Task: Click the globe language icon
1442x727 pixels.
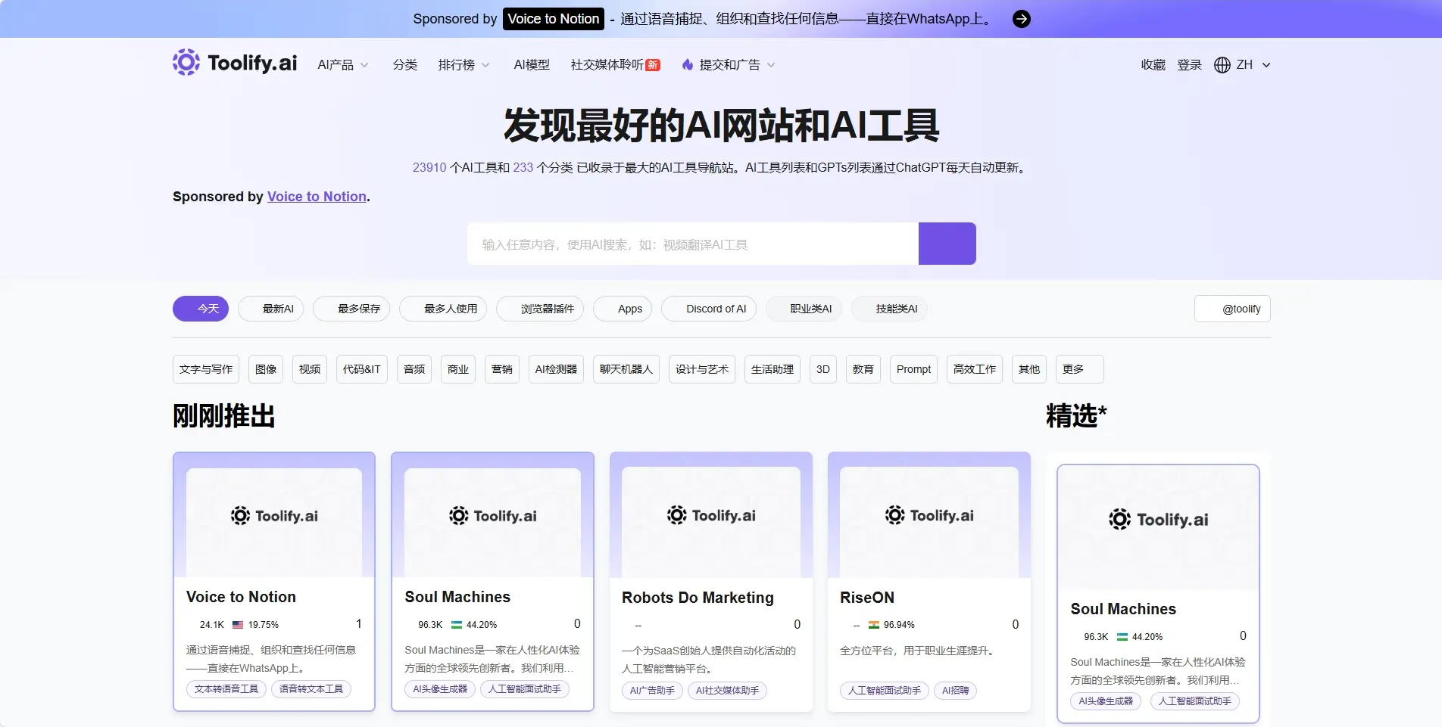Action: [1222, 65]
